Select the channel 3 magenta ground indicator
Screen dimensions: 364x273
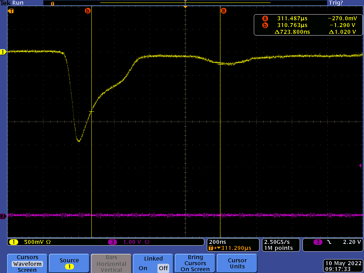(x=3, y=216)
